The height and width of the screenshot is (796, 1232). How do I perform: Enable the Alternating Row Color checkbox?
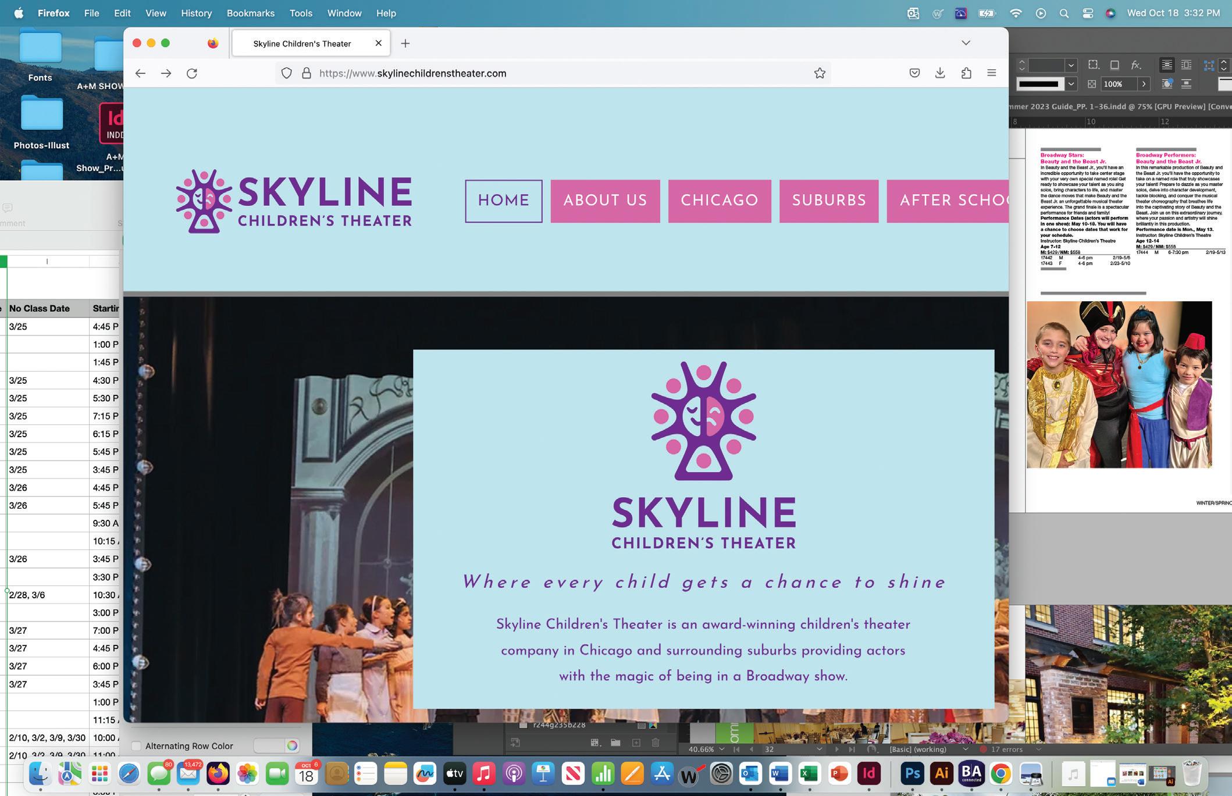pos(136,746)
